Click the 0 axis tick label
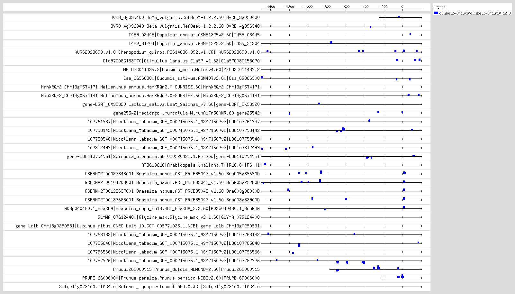This screenshot has width=515, height=294. coord(402,7)
